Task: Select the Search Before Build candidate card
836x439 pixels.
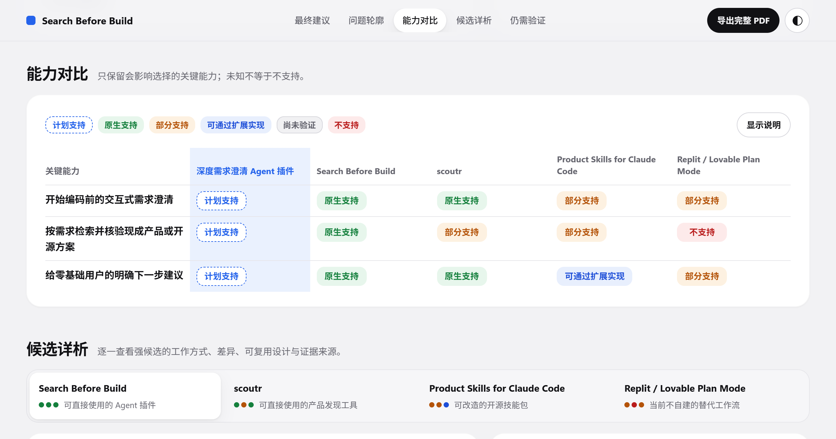Action: coord(125,396)
